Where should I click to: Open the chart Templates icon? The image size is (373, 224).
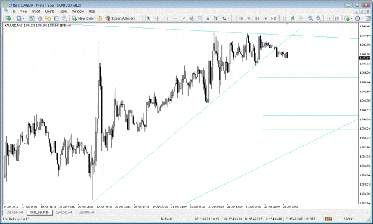368,18
